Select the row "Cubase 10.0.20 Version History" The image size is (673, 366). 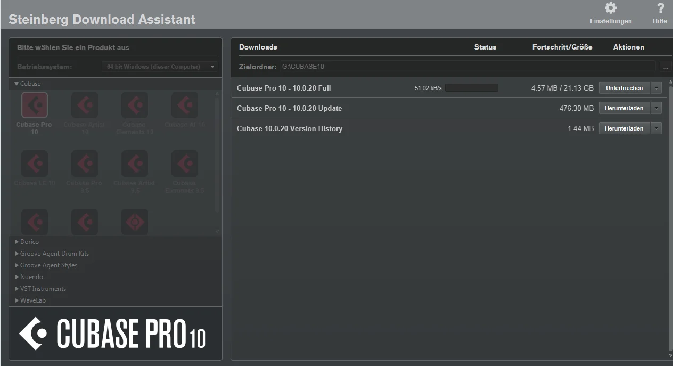(x=449, y=128)
